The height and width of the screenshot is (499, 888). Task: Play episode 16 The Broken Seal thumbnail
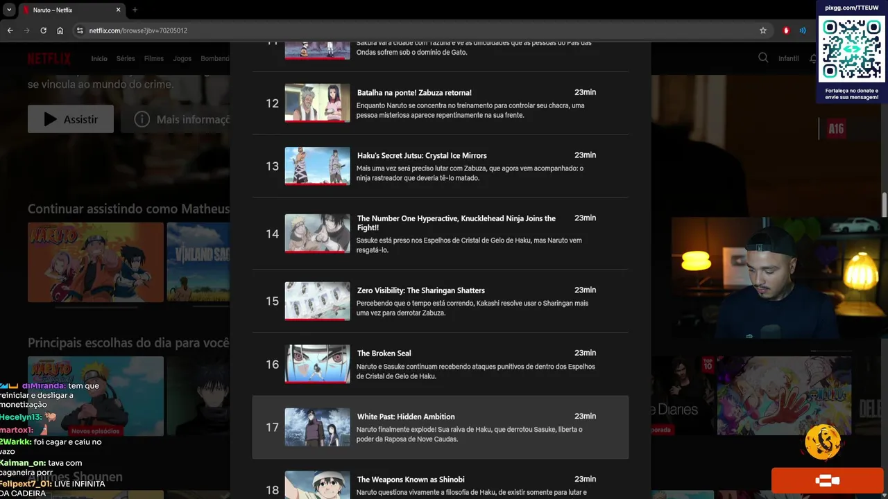coord(317,364)
